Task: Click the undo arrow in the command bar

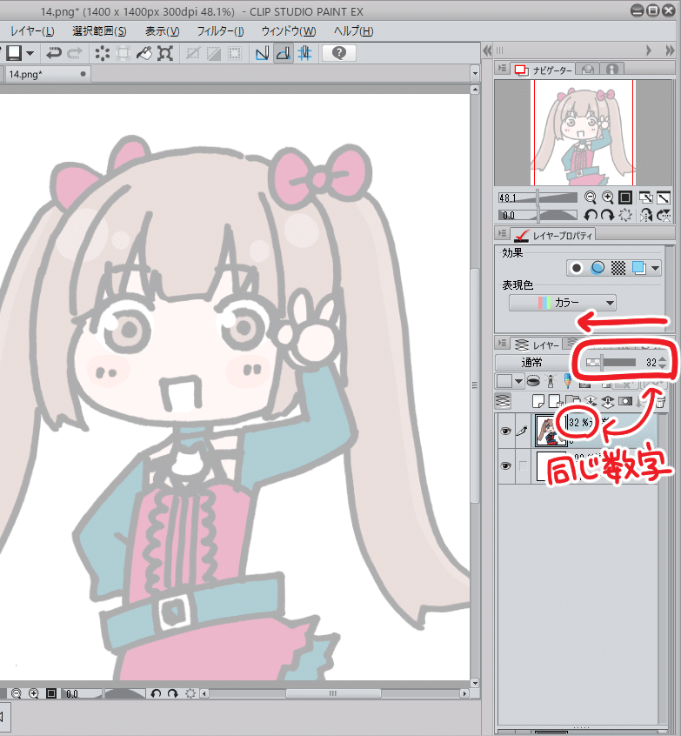Action: click(54, 53)
